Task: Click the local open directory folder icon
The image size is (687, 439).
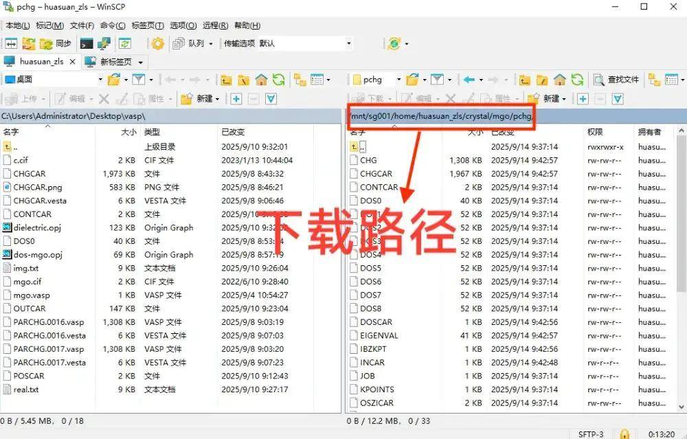Action: click(114, 79)
